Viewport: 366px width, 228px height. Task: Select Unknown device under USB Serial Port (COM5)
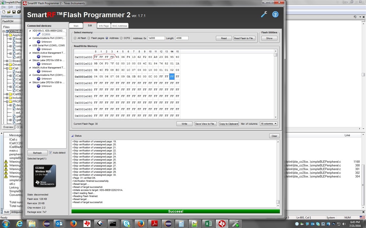[46, 49]
